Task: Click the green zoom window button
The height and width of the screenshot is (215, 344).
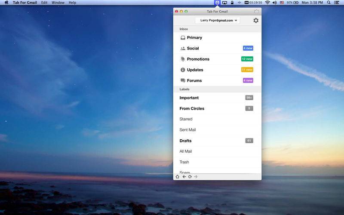Action: click(x=186, y=12)
